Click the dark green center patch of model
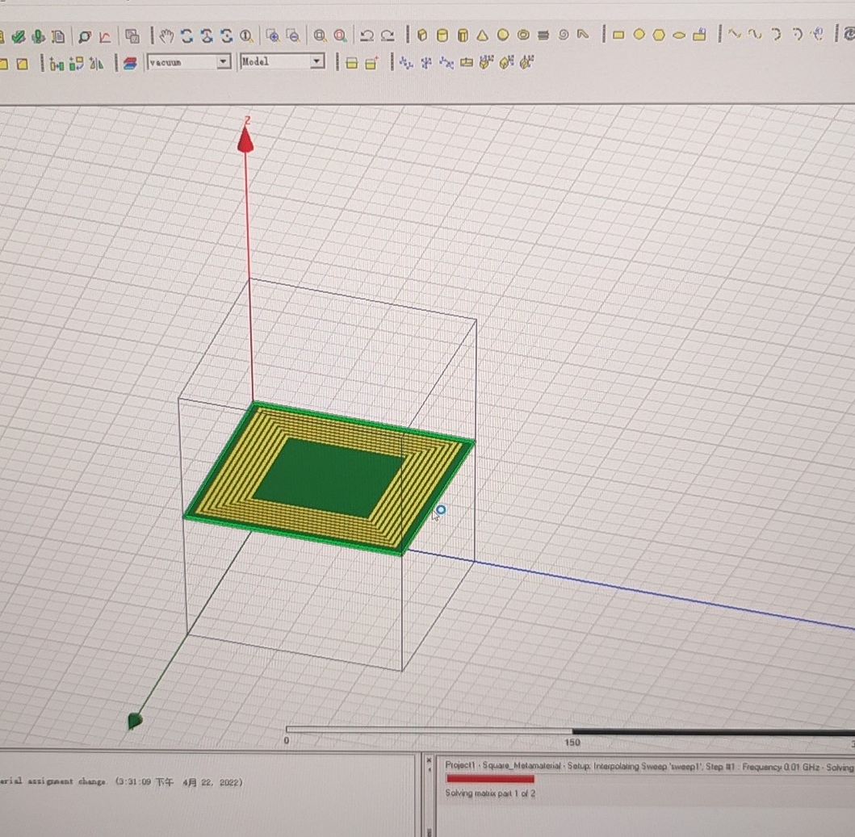Screen dimensions: 855x837 (329, 477)
